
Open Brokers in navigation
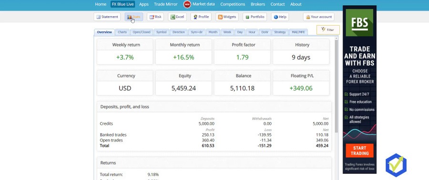pos(258,4)
